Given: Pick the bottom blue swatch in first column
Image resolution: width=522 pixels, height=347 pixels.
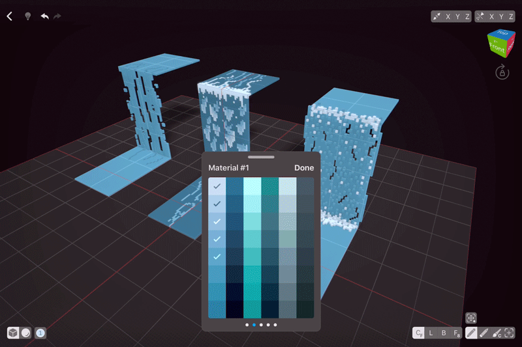Looking at the screenshot, I should [217, 309].
